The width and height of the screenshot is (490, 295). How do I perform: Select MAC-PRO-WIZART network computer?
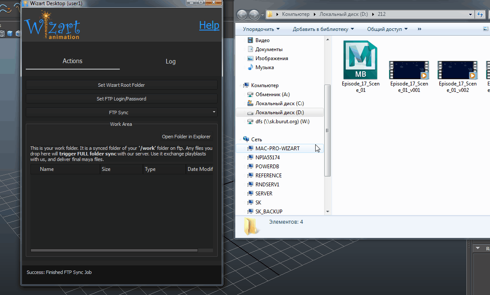click(277, 149)
